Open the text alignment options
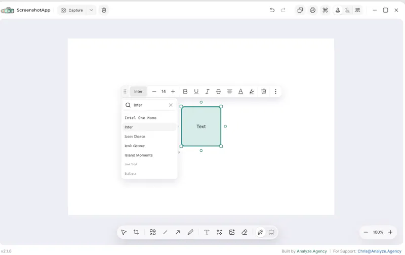The image size is (405, 255). pos(229,92)
